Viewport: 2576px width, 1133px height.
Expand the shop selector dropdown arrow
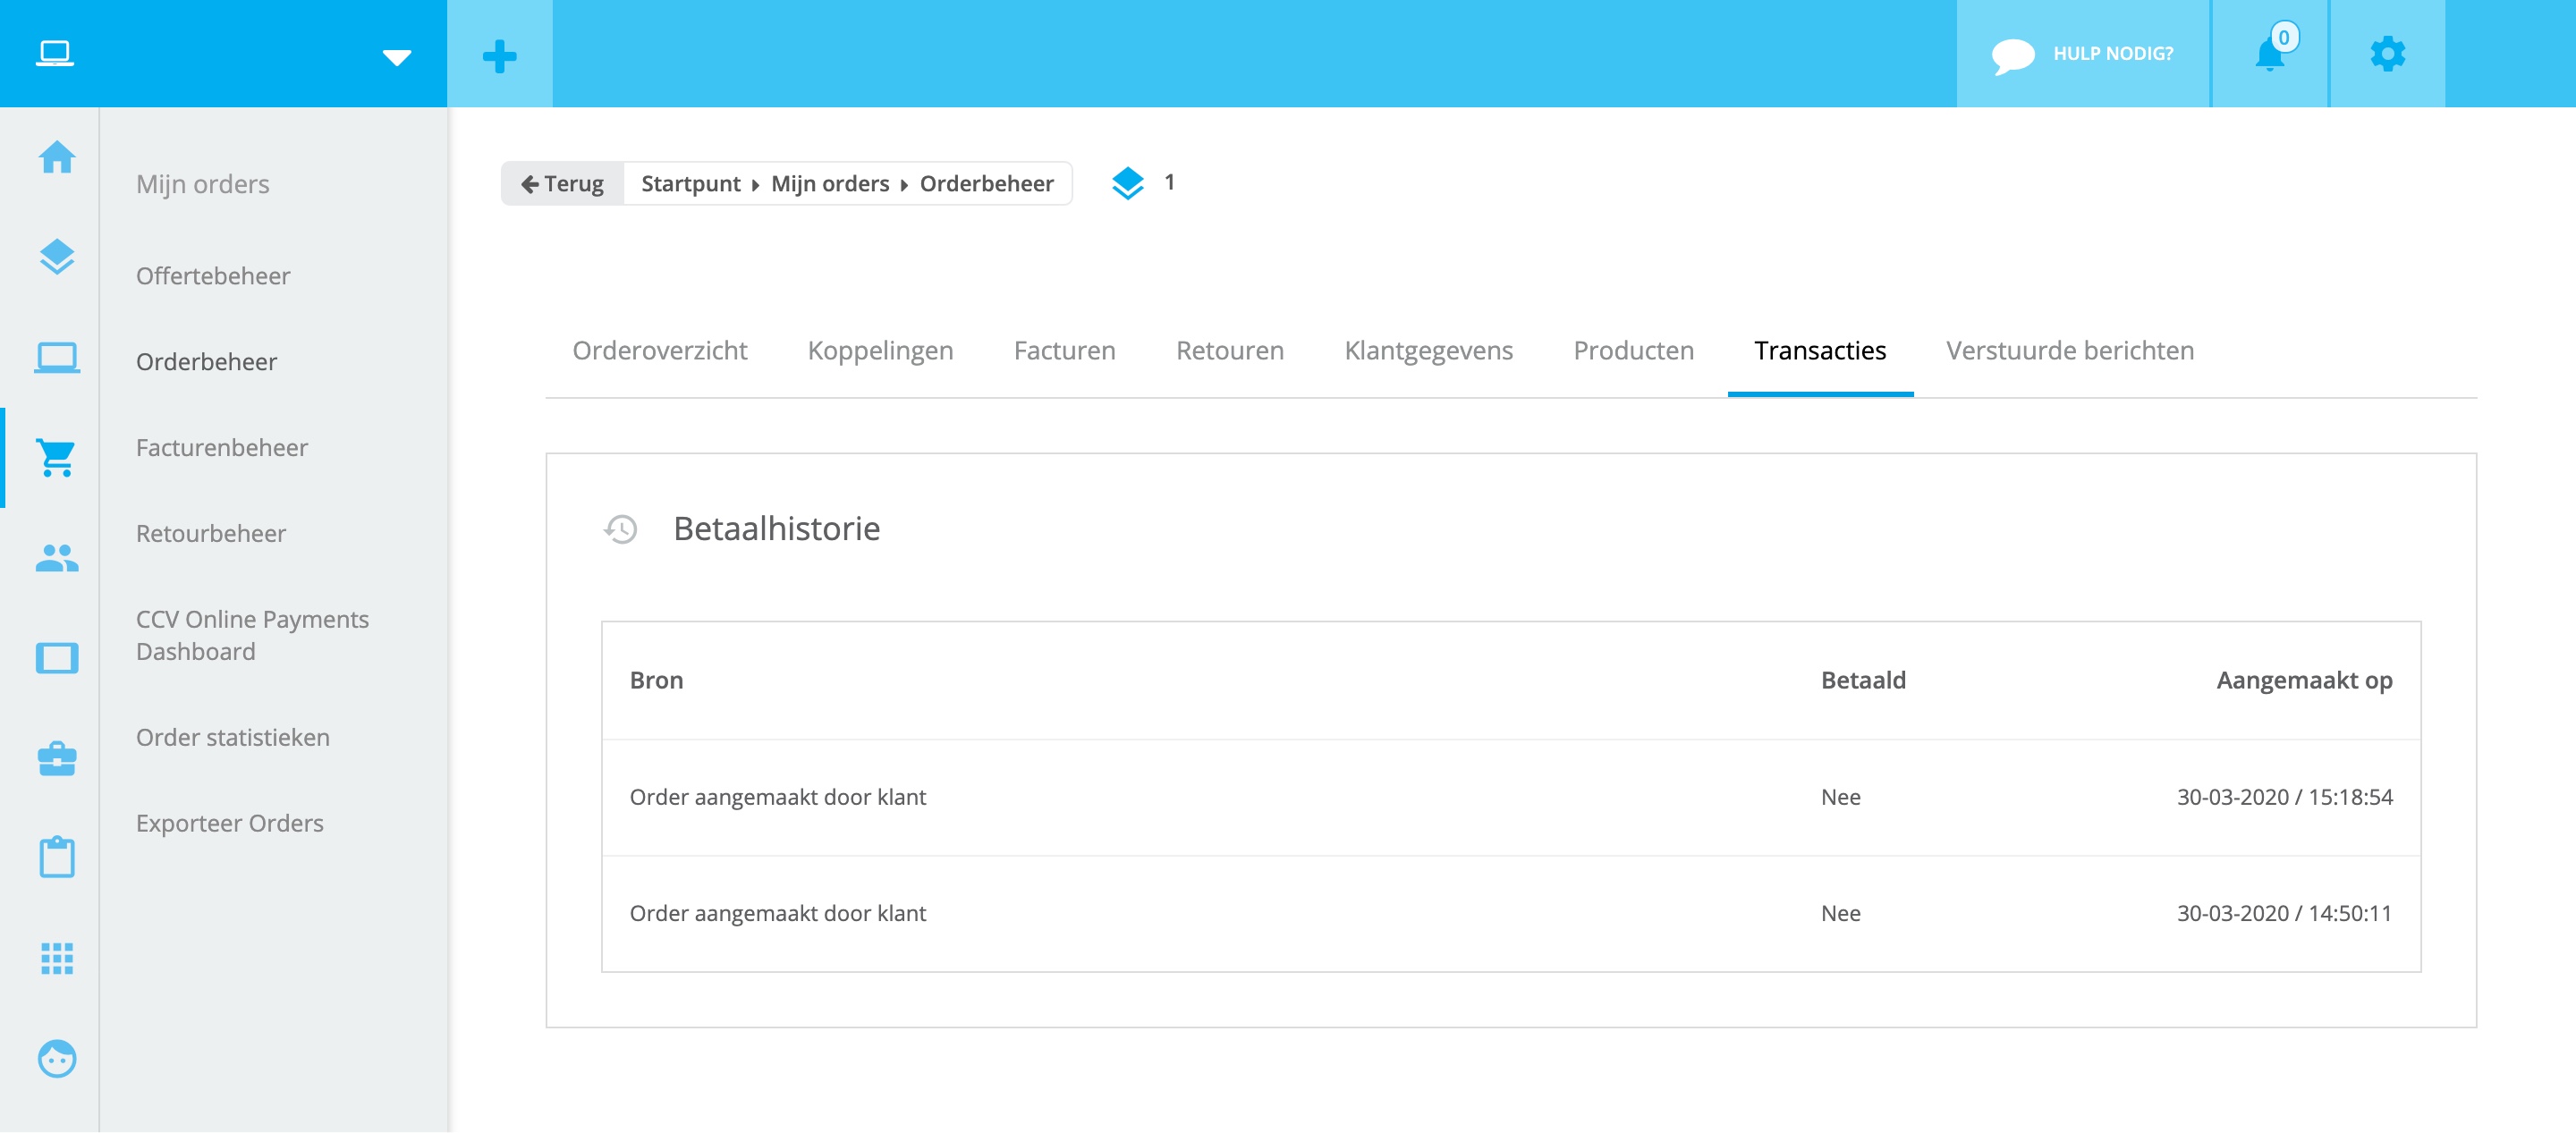pyautogui.click(x=397, y=57)
